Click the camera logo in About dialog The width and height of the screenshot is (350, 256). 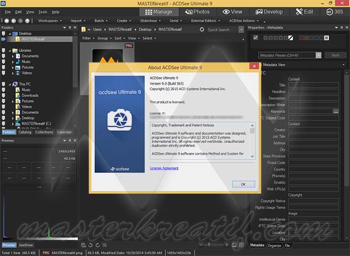(120, 120)
